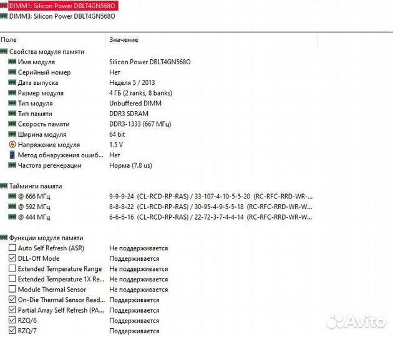The height and width of the screenshot is (337, 393).
Task: Click memory icon beside Тип памяти
Action: 12,114
